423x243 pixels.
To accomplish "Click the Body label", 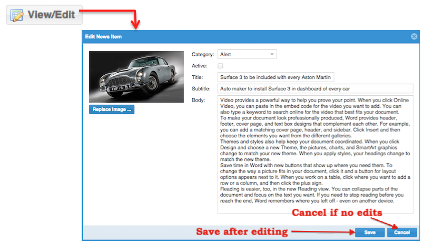I will (199, 100).
